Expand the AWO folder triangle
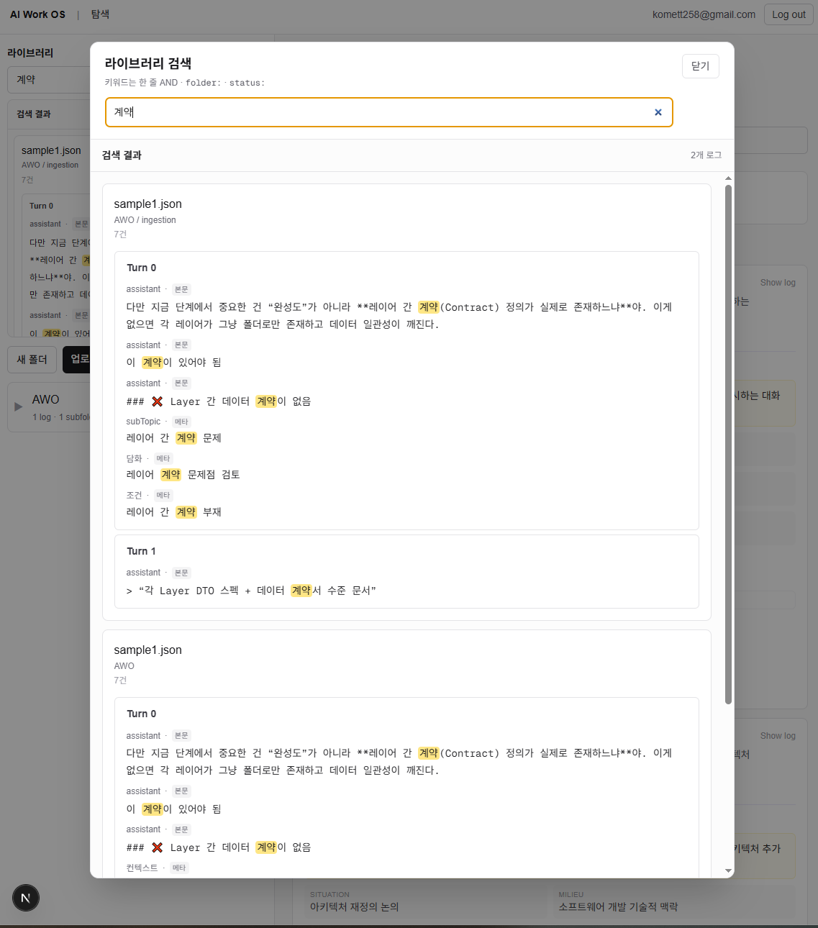Screen dimensions: 818x928 click(x=19, y=406)
